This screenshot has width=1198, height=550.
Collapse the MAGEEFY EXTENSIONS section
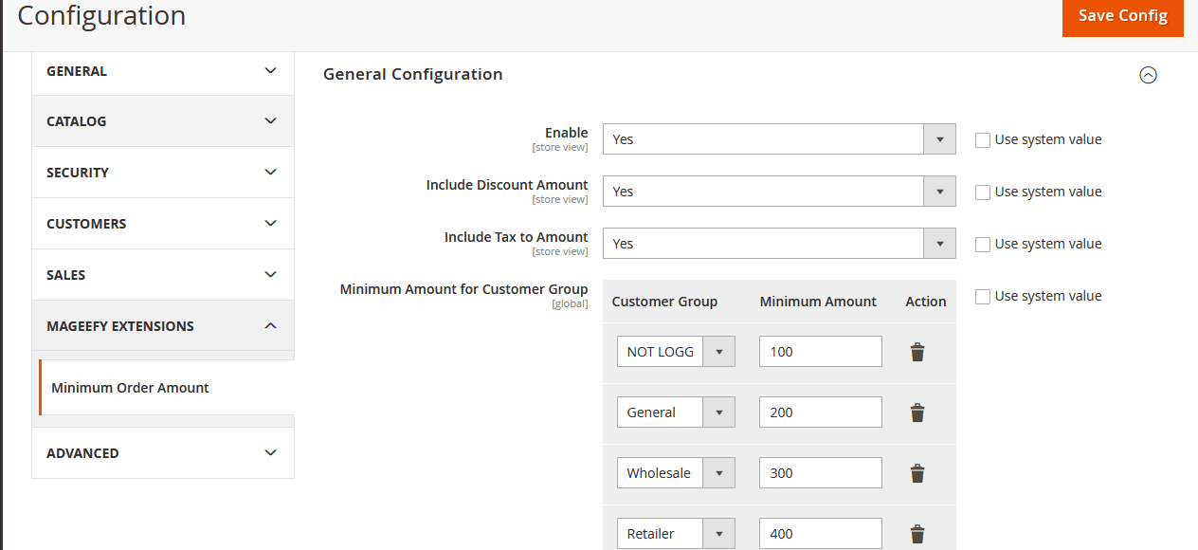click(162, 325)
